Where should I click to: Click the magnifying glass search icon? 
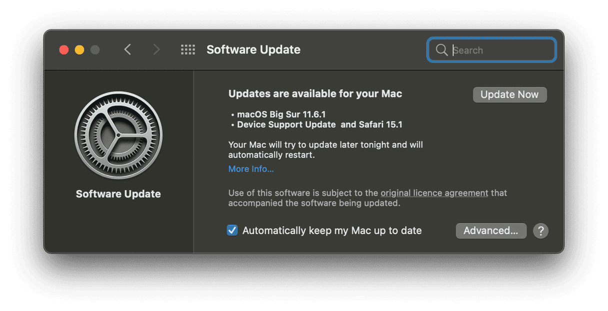pyautogui.click(x=442, y=50)
